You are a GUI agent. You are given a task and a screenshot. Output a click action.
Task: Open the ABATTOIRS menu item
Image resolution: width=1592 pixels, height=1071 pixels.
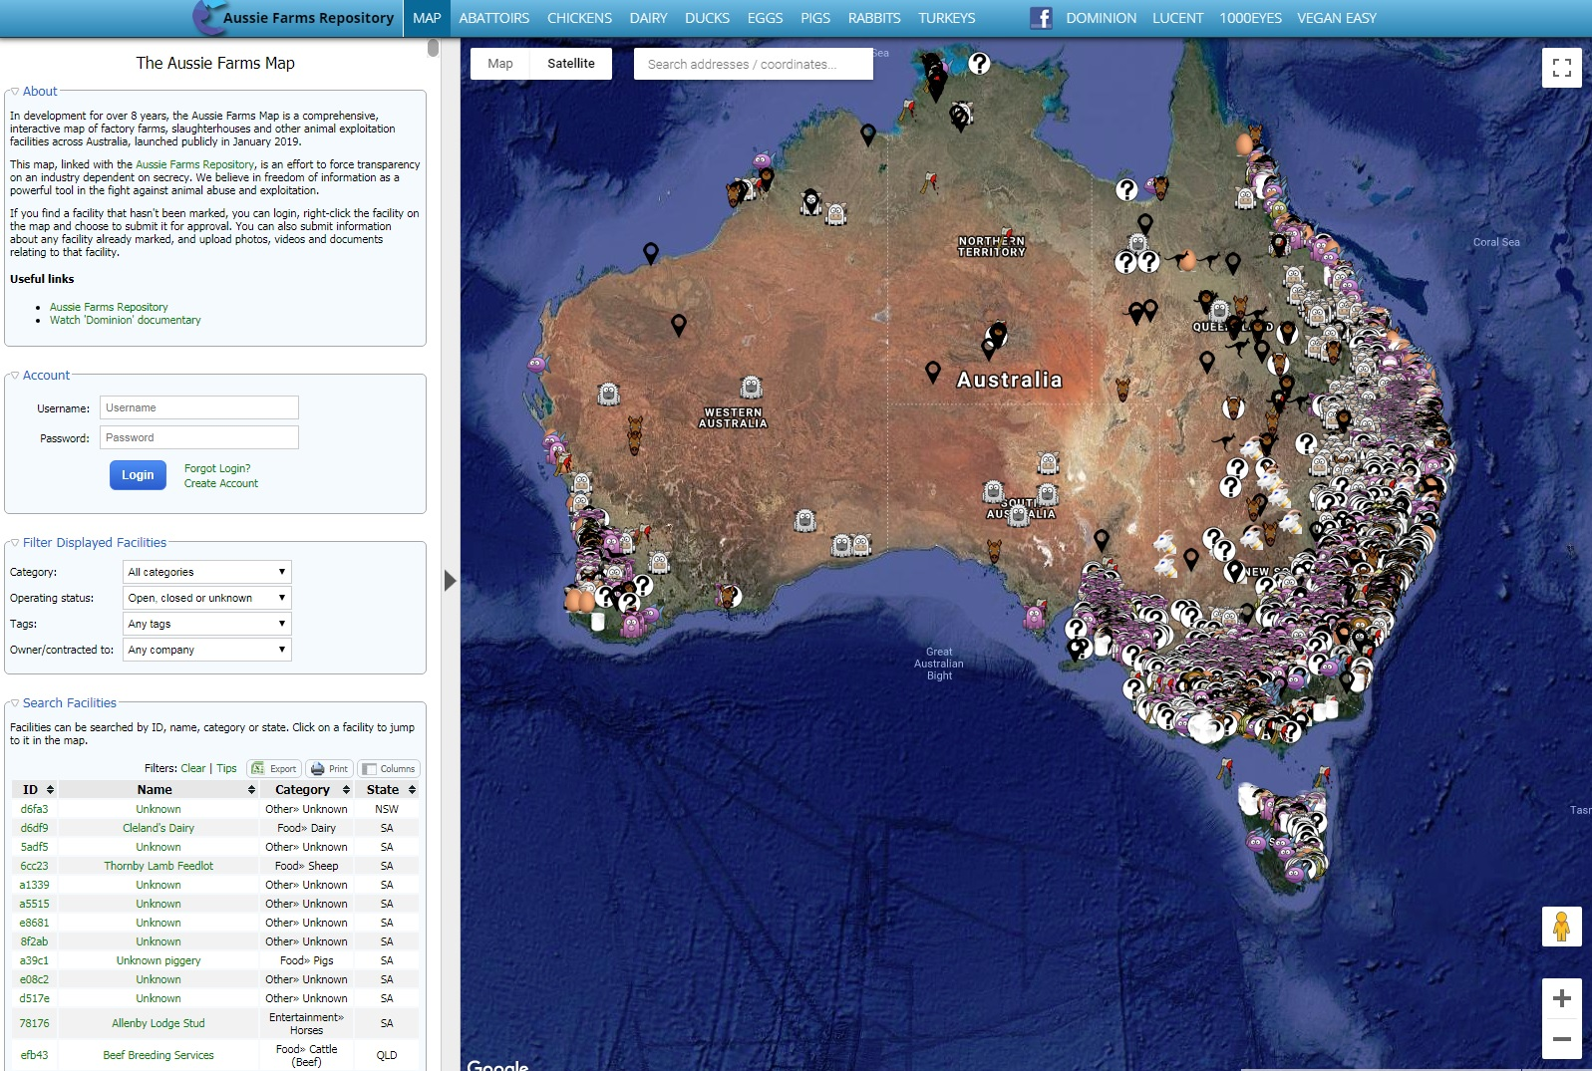coord(493,18)
